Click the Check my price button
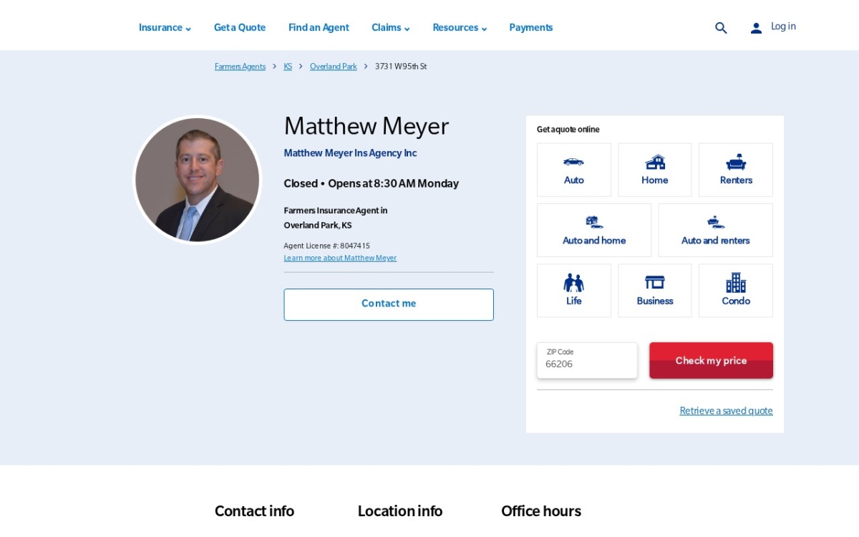The height and width of the screenshot is (537, 859). [711, 360]
